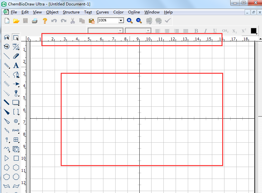Choose the Cyclohexane ring tool
Viewport: 262px width, 193px height.
click(16, 167)
